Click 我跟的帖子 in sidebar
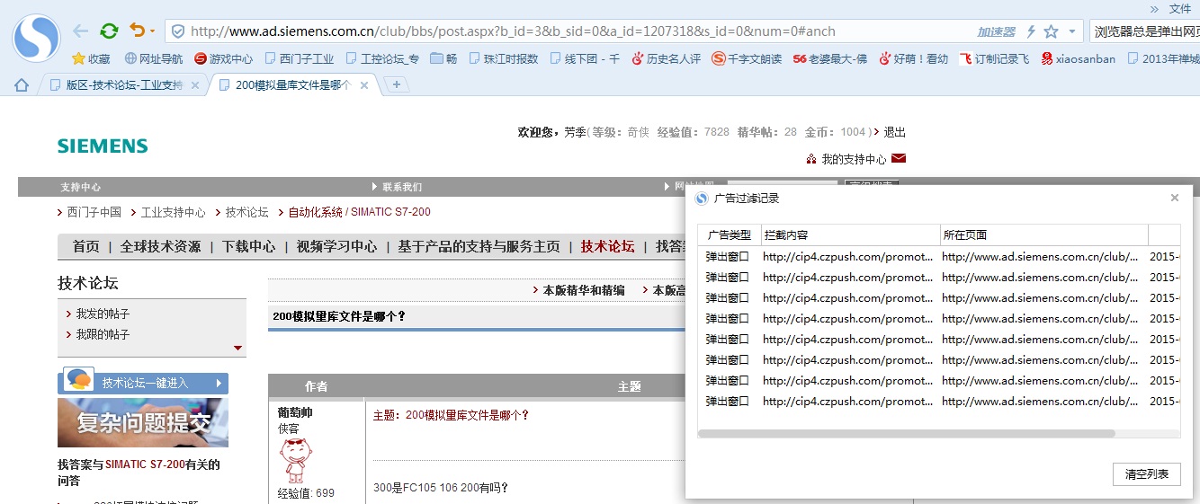The image size is (1200, 504). click(103, 334)
